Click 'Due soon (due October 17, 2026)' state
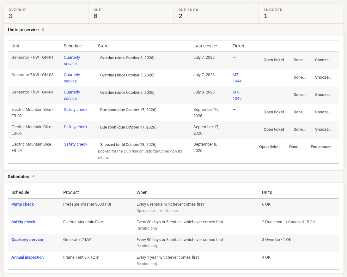The image size is (347, 277). pos(128,127)
